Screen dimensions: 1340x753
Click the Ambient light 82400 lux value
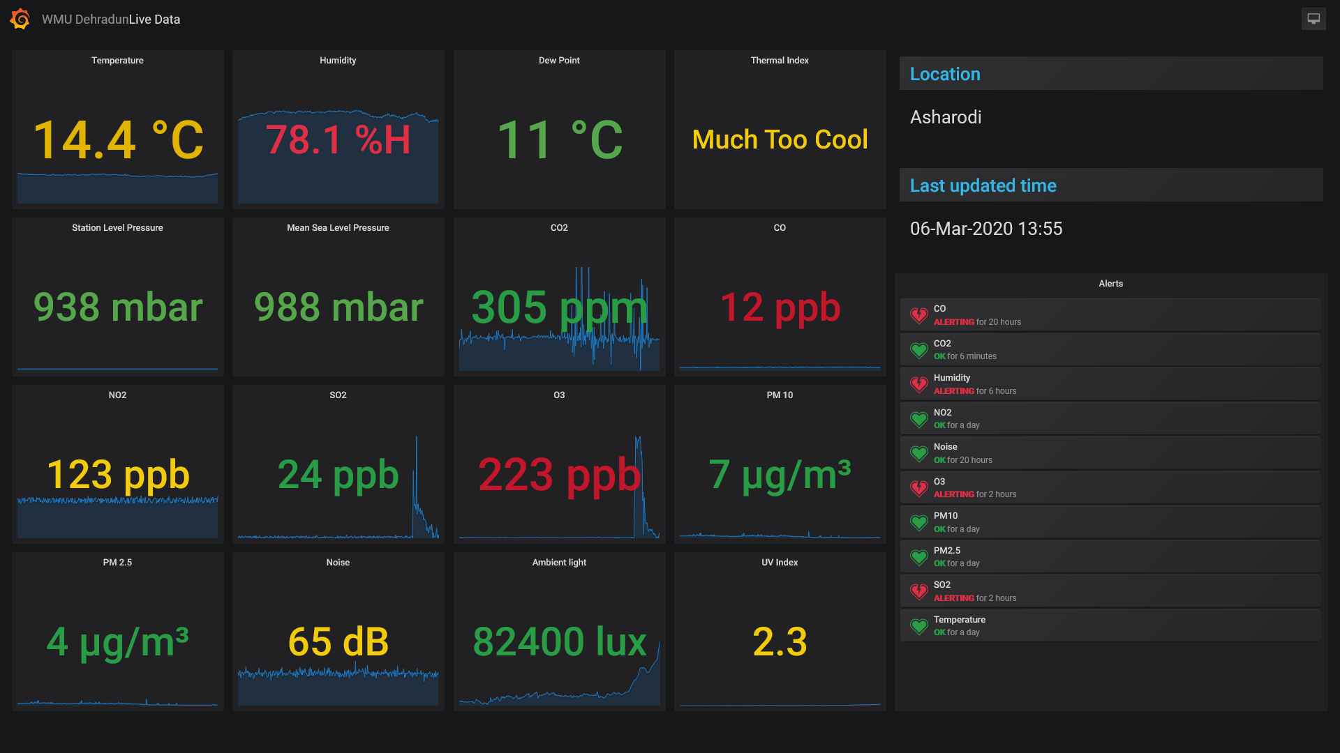559,642
